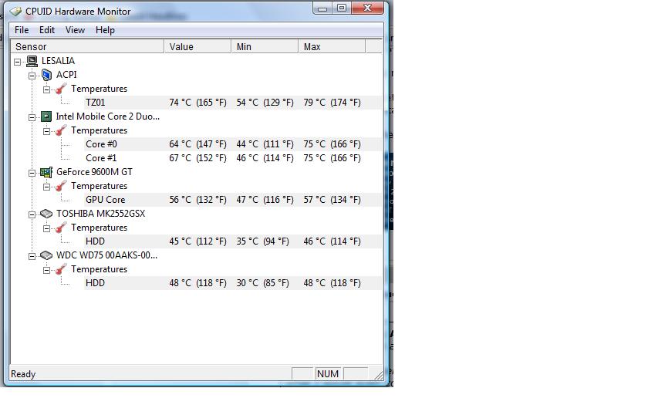The width and height of the screenshot is (648, 405).
Task: Click the ACPI shield icon
Action: [47, 75]
